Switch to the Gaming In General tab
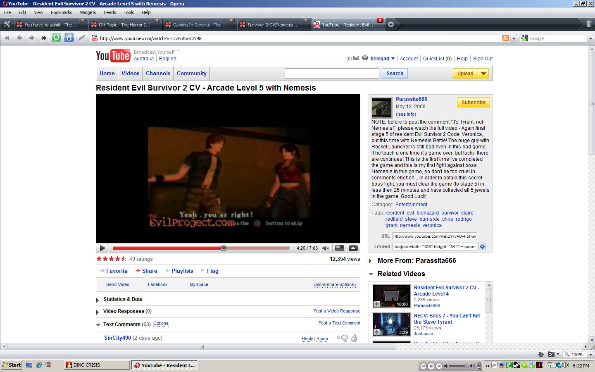This screenshot has width=595, height=372. coord(199,25)
